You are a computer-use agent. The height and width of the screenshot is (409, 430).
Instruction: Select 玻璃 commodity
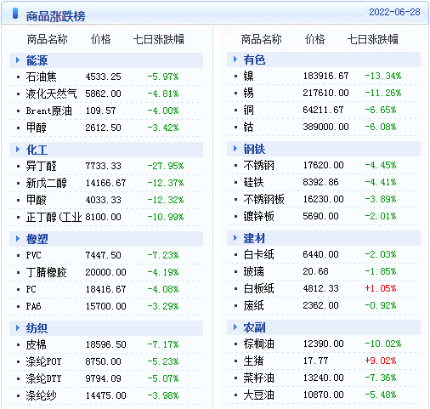[254, 271]
